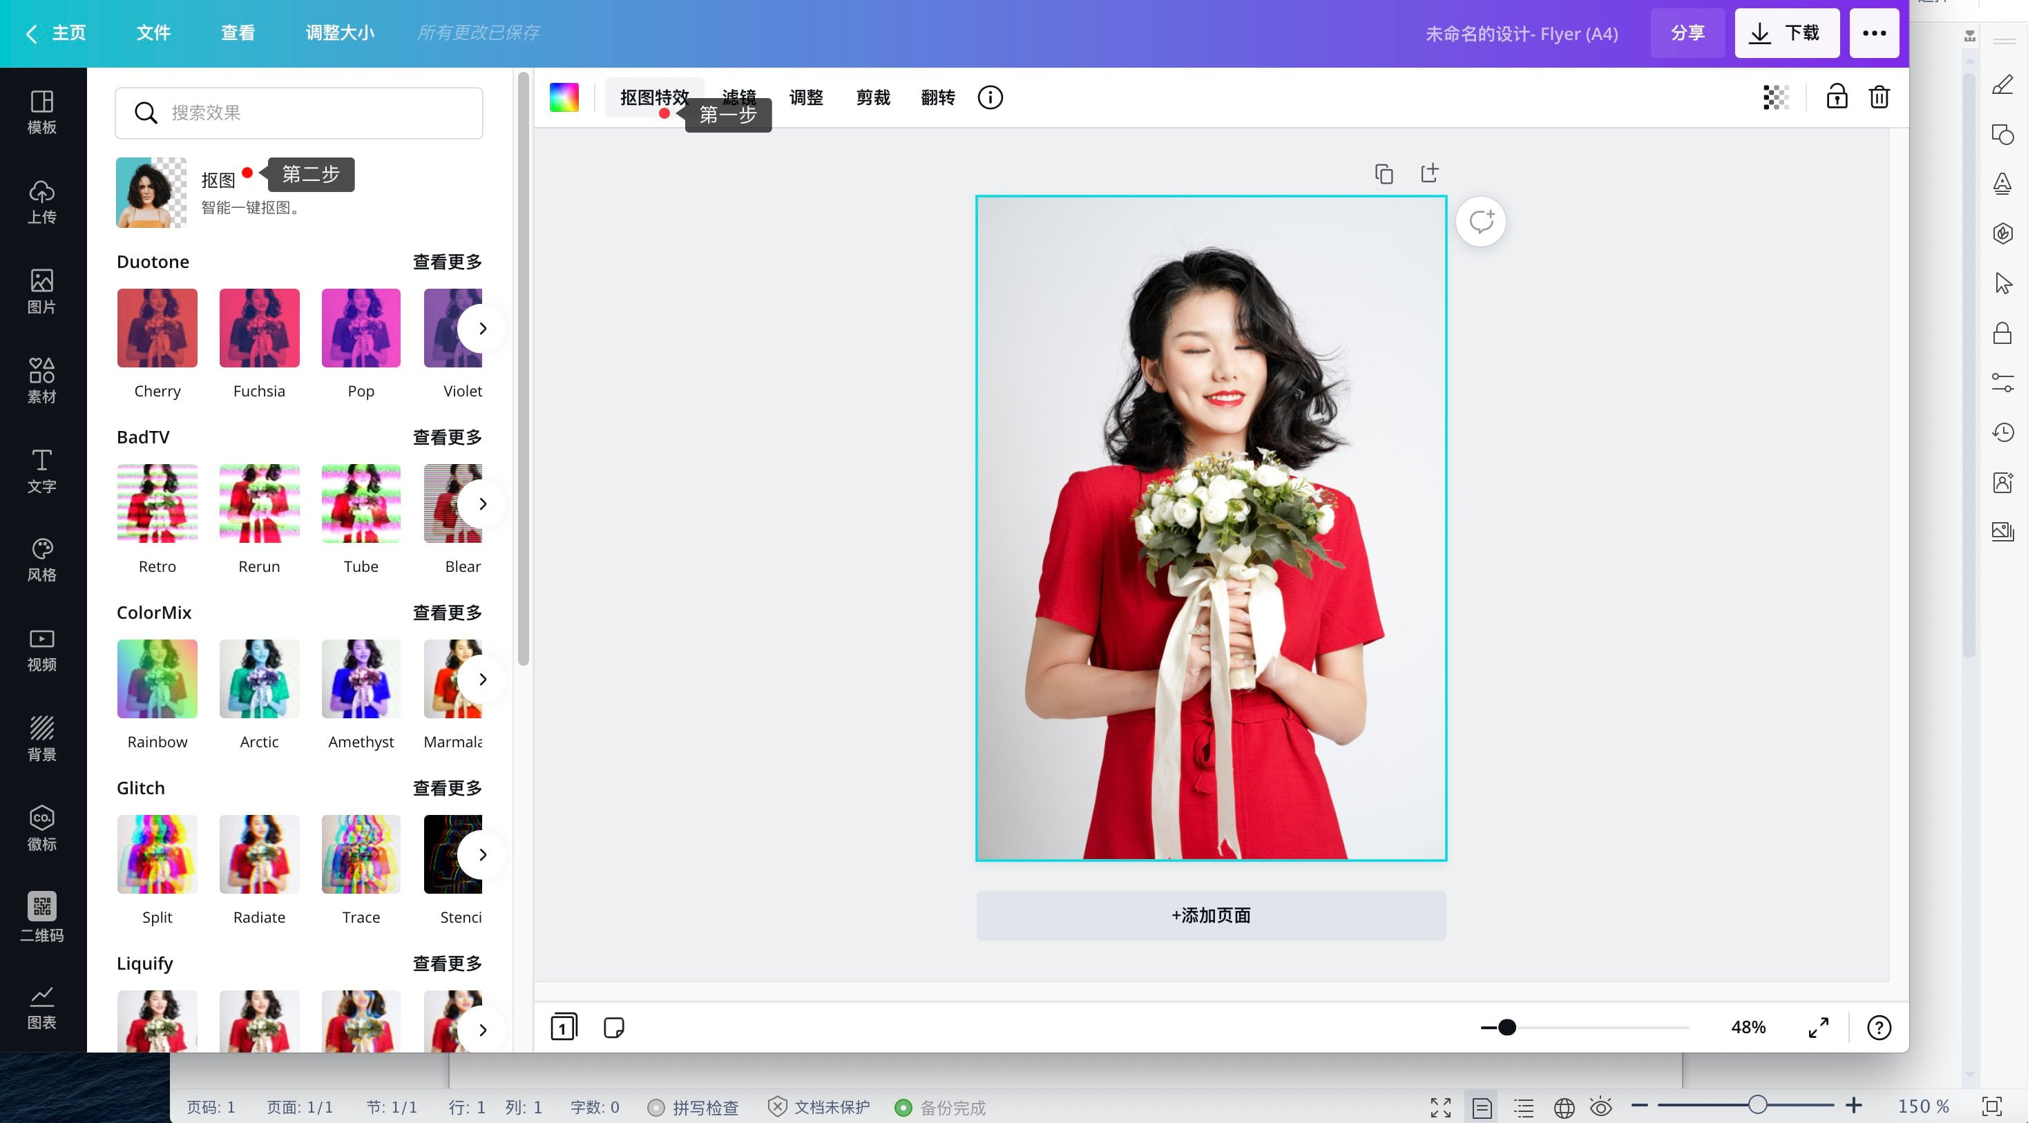Delete the selected image with trash icon
Screen dimensions: 2028x1123
click(1878, 97)
